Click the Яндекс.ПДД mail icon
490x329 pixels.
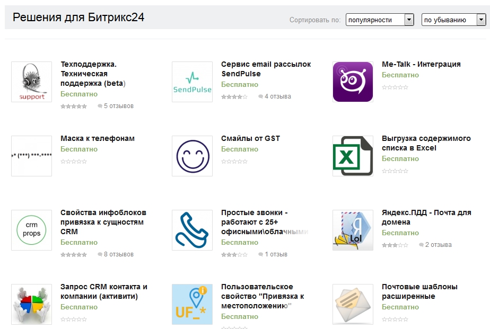[x=353, y=230]
